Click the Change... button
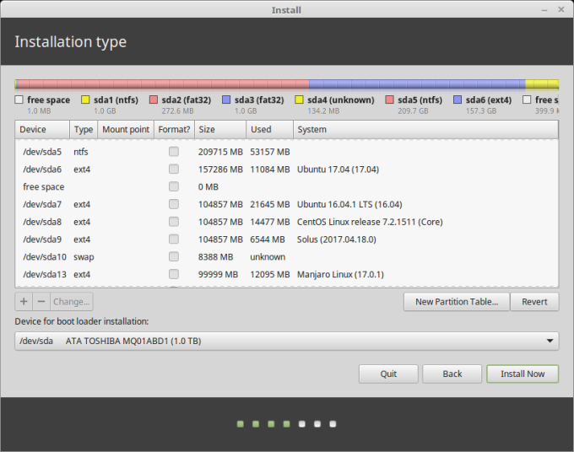The width and height of the screenshot is (574, 452). click(x=72, y=302)
